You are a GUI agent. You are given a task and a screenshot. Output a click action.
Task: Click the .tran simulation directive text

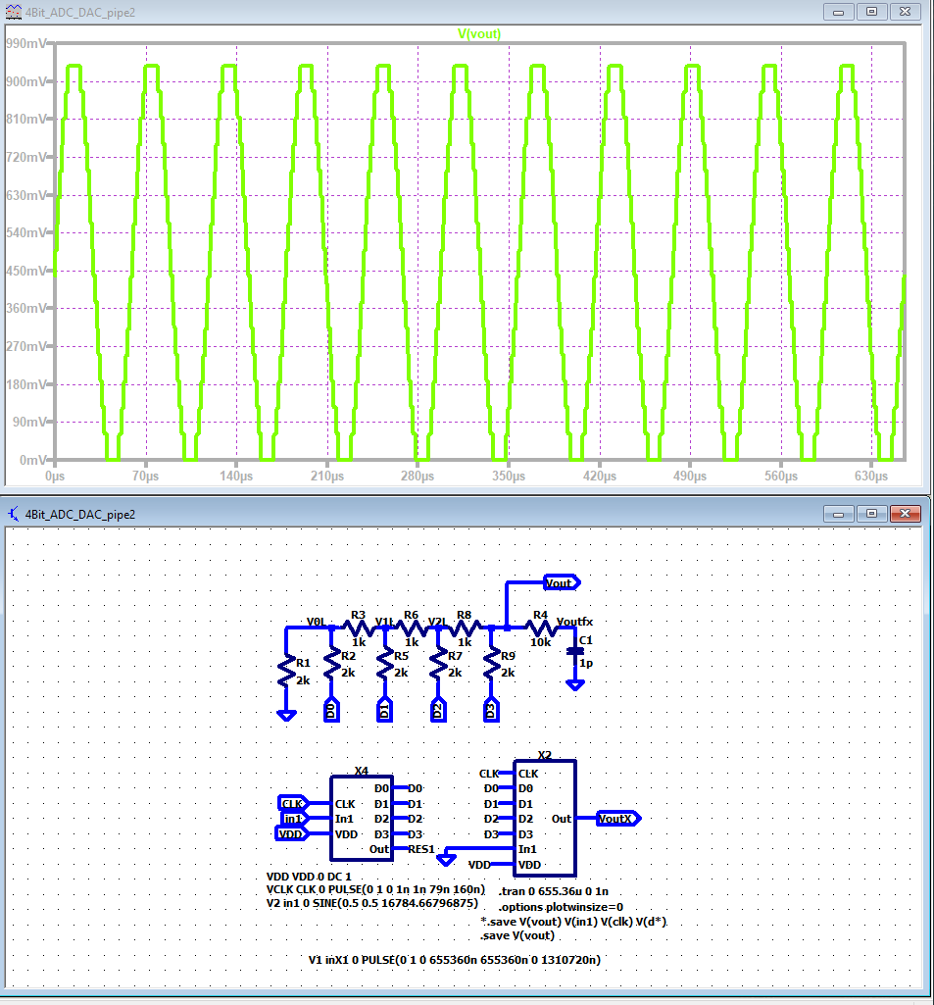click(x=553, y=891)
